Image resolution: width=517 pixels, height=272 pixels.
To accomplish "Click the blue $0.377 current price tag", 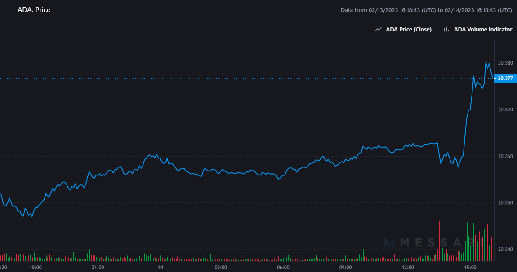I will point(505,78).
